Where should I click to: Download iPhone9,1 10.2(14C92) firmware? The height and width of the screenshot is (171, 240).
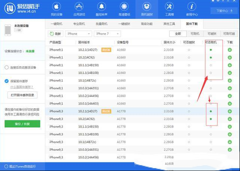(x=229, y=57)
